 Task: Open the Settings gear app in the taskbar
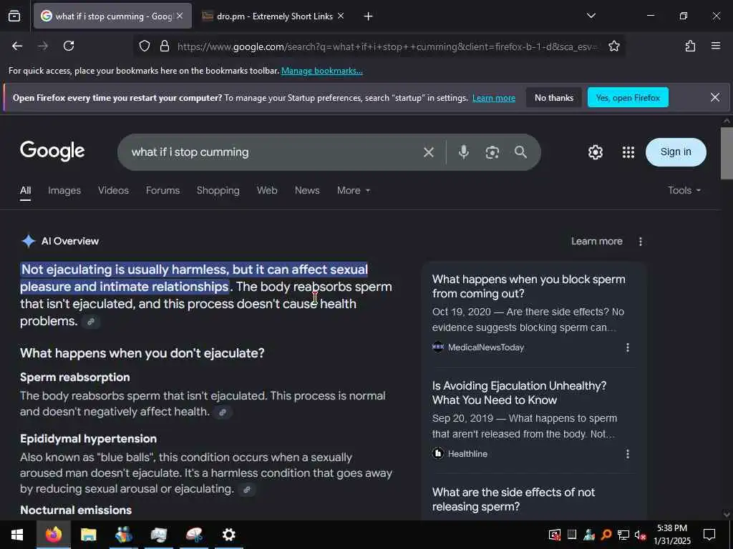coord(228,535)
